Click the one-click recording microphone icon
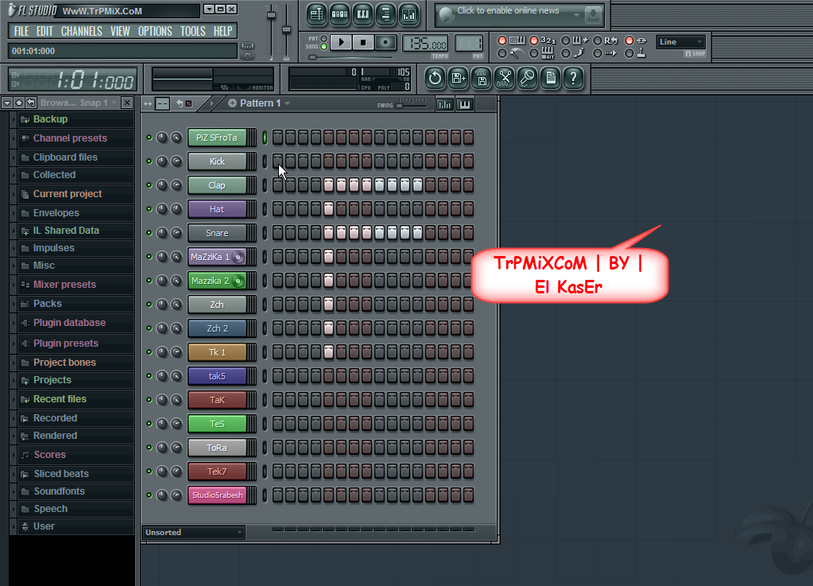 [x=528, y=78]
